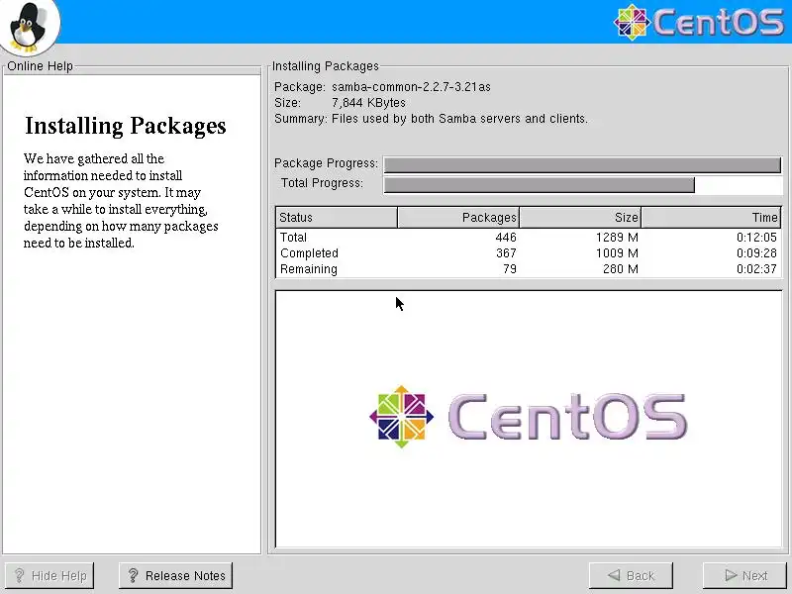Click the Completed row label
The height and width of the screenshot is (594, 792).
pyautogui.click(x=309, y=253)
